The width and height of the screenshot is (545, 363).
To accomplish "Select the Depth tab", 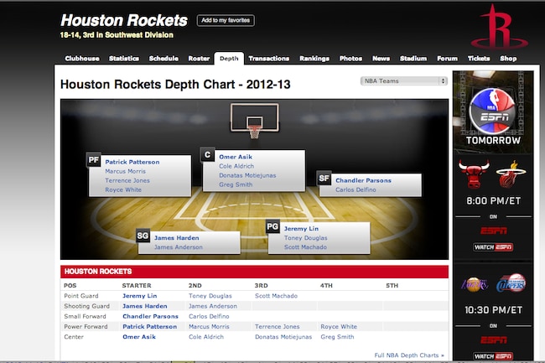I will [229, 59].
